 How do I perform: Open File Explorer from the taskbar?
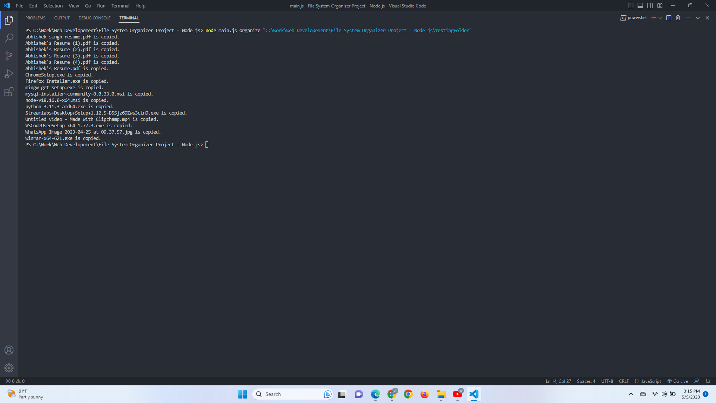click(x=441, y=394)
